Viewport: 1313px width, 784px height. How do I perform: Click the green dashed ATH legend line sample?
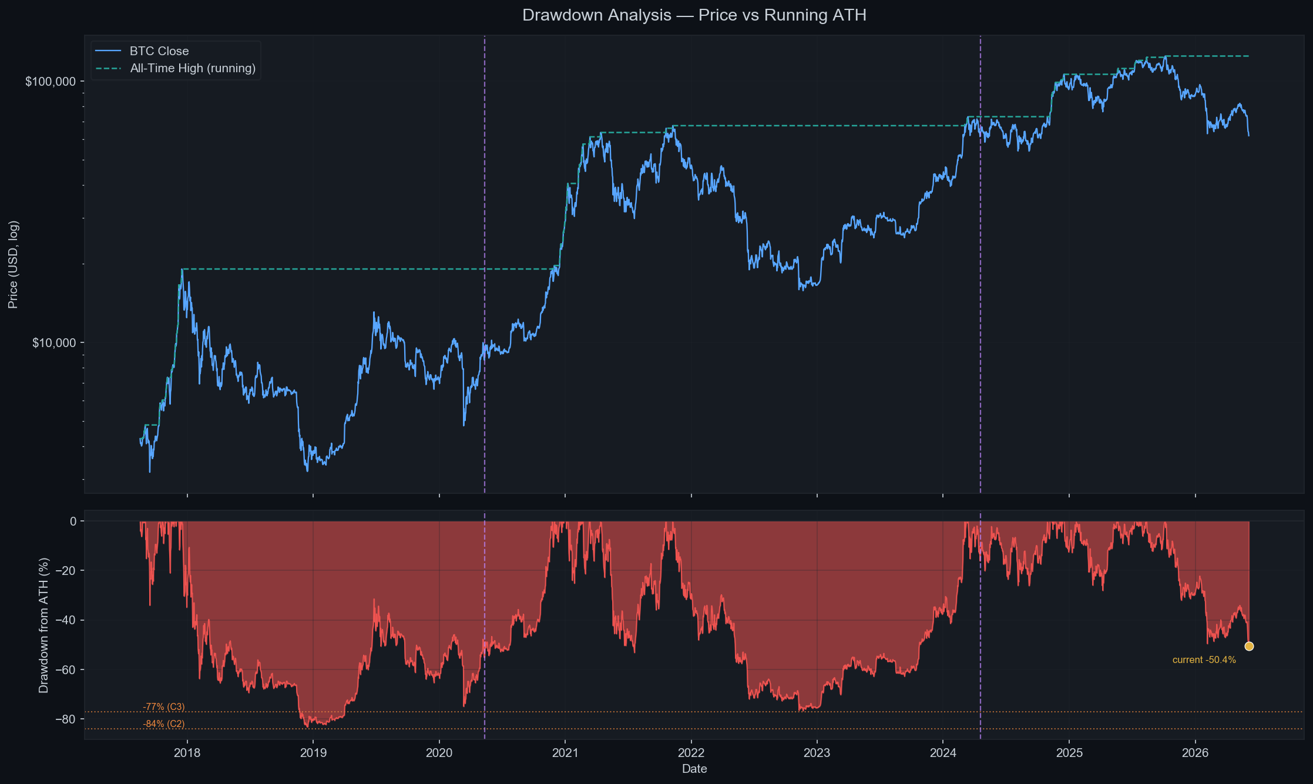108,68
